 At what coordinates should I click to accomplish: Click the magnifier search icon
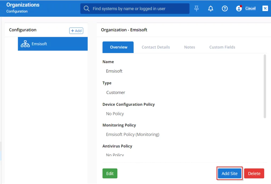[x=87, y=9]
